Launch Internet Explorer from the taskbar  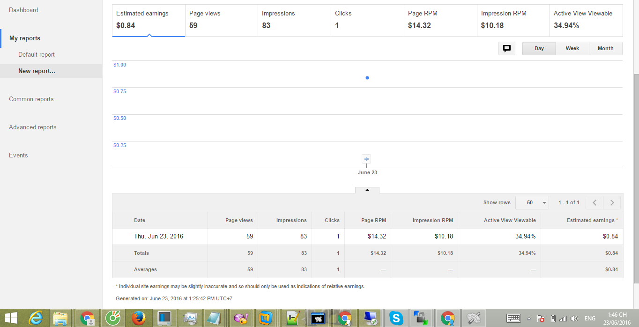point(36,319)
